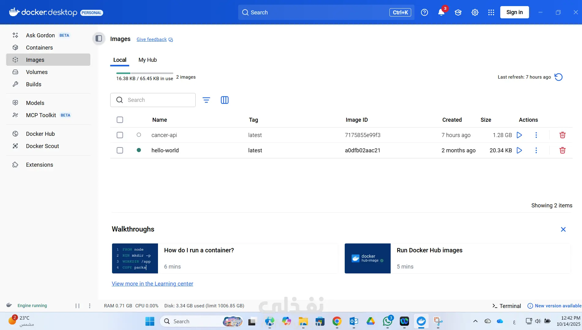Show hidden system tray icons
The height and width of the screenshot is (330, 582).
tap(475, 321)
